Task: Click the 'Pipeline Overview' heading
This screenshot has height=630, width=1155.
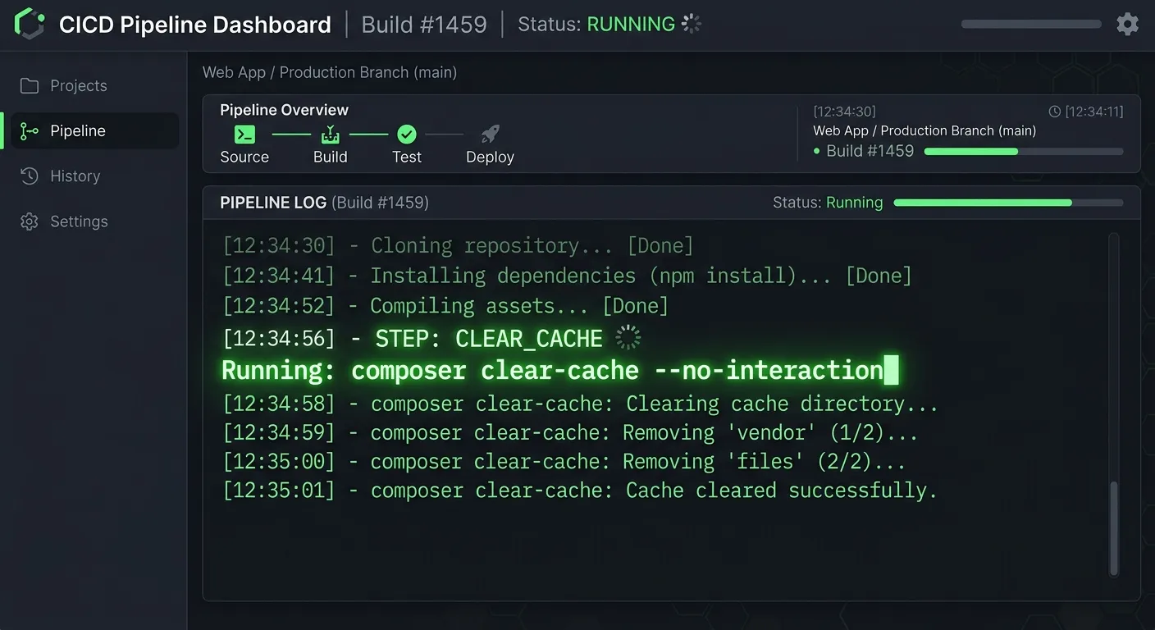Action: 284,110
